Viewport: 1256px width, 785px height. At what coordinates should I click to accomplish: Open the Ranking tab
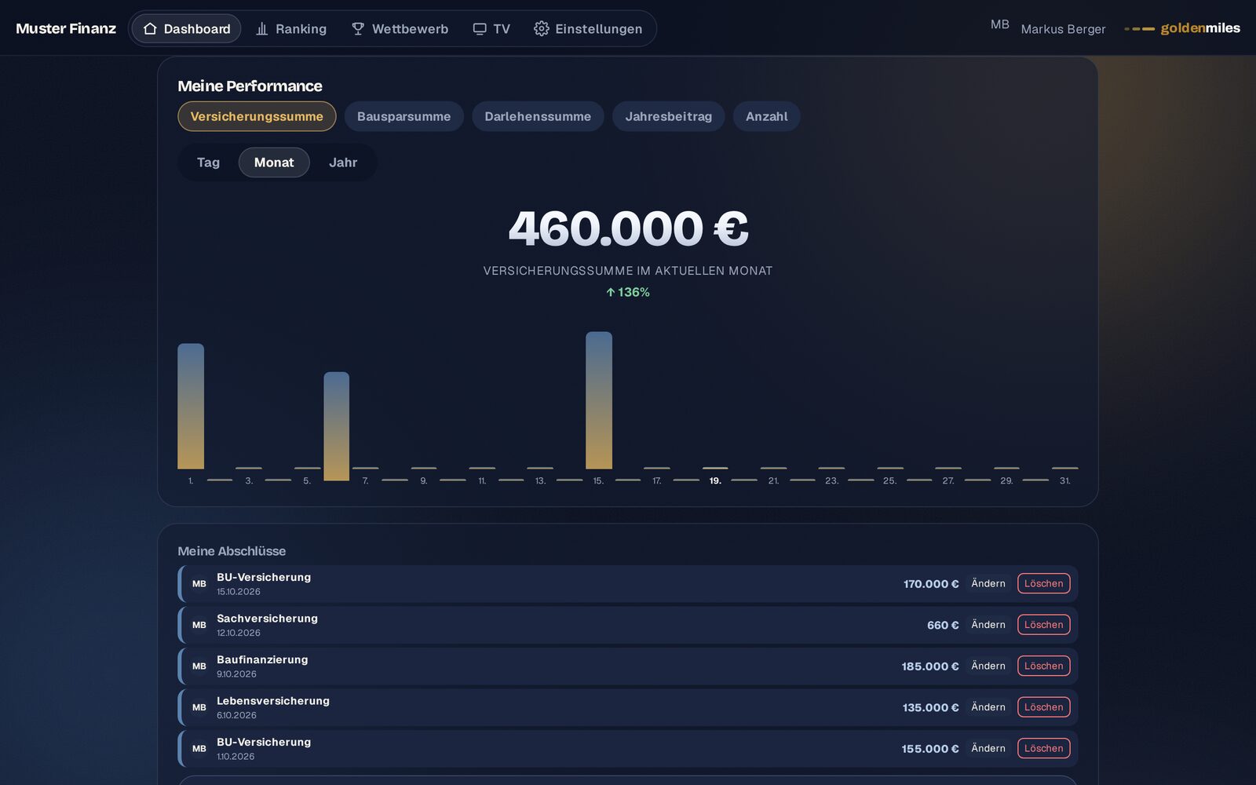[x=291, y=29]
